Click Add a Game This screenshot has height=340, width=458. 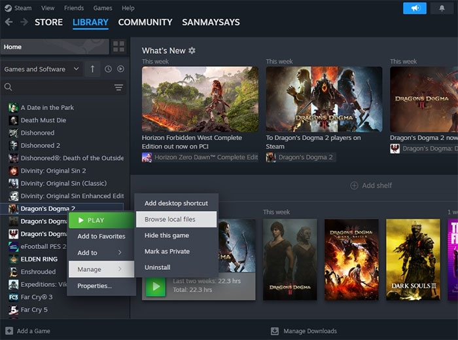(x=27, y=331)
